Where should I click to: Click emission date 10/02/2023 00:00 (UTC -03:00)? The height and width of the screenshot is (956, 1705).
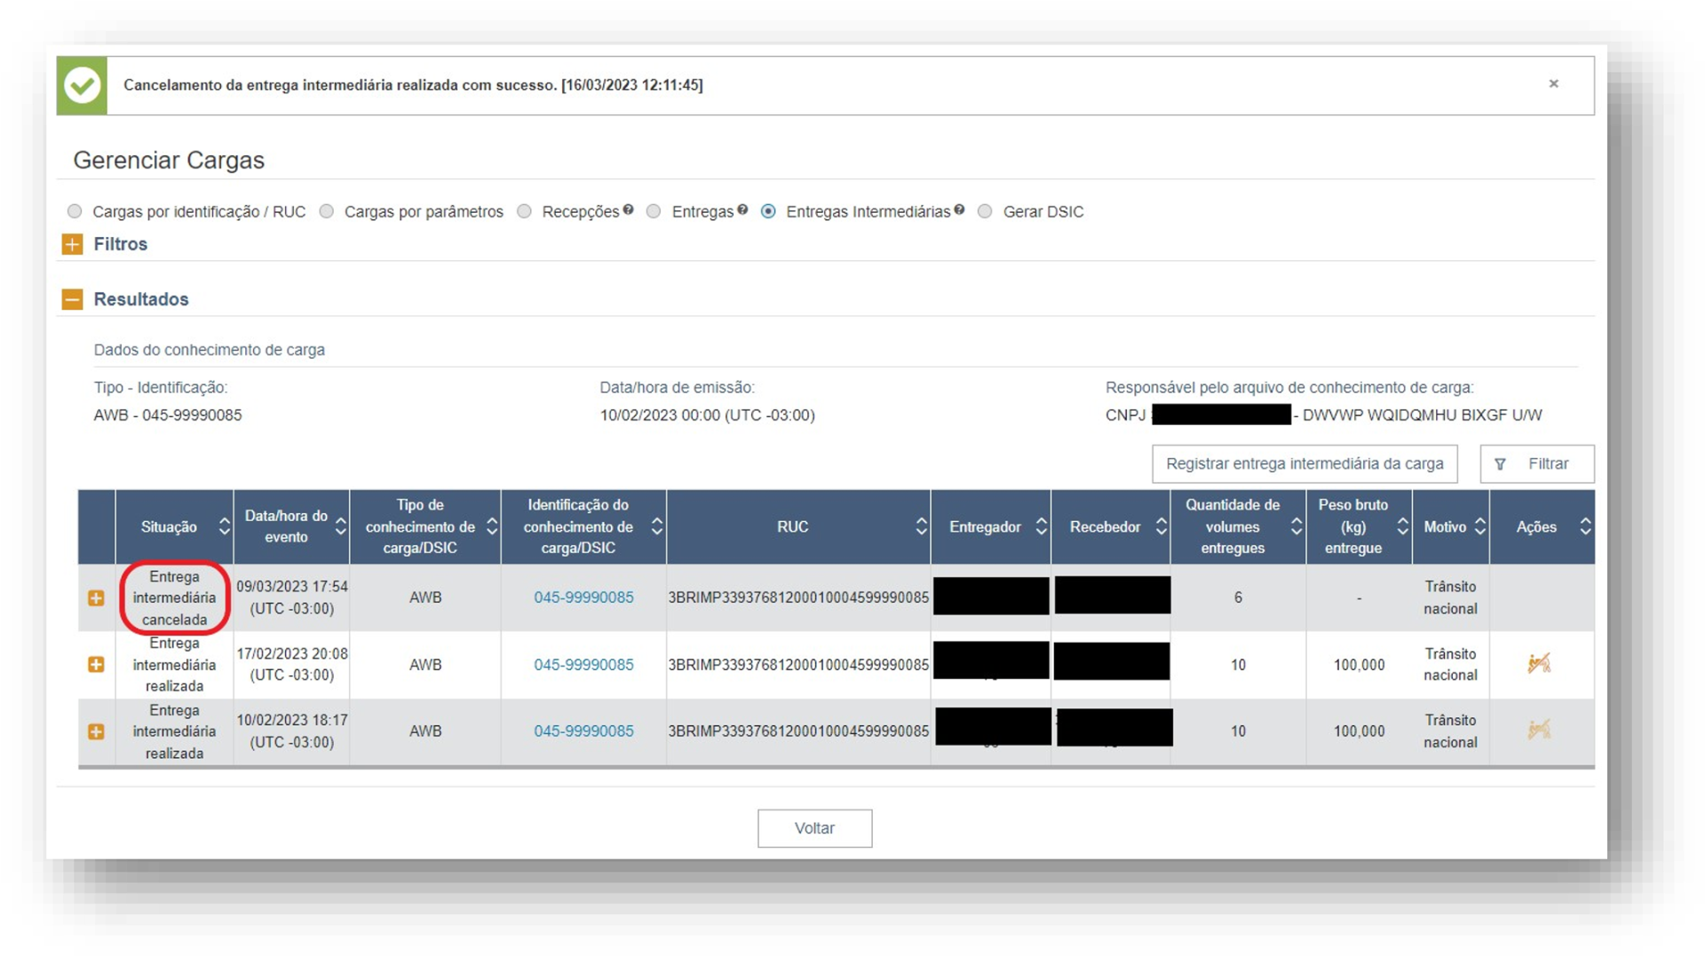pos(707,415)
